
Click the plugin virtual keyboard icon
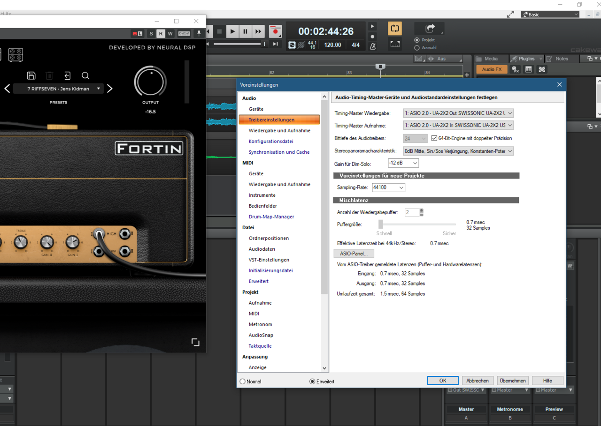click(184, 33)
